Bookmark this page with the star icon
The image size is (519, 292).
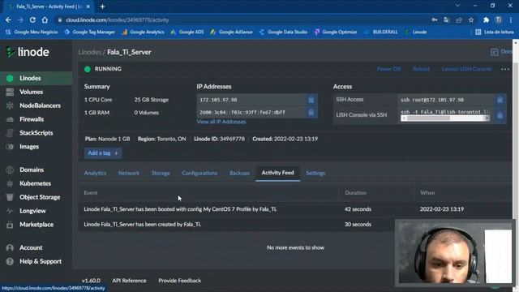(471, 19)
